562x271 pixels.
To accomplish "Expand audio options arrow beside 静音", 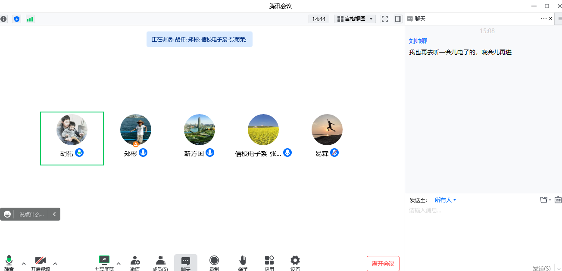I will [x=24, y=264].
